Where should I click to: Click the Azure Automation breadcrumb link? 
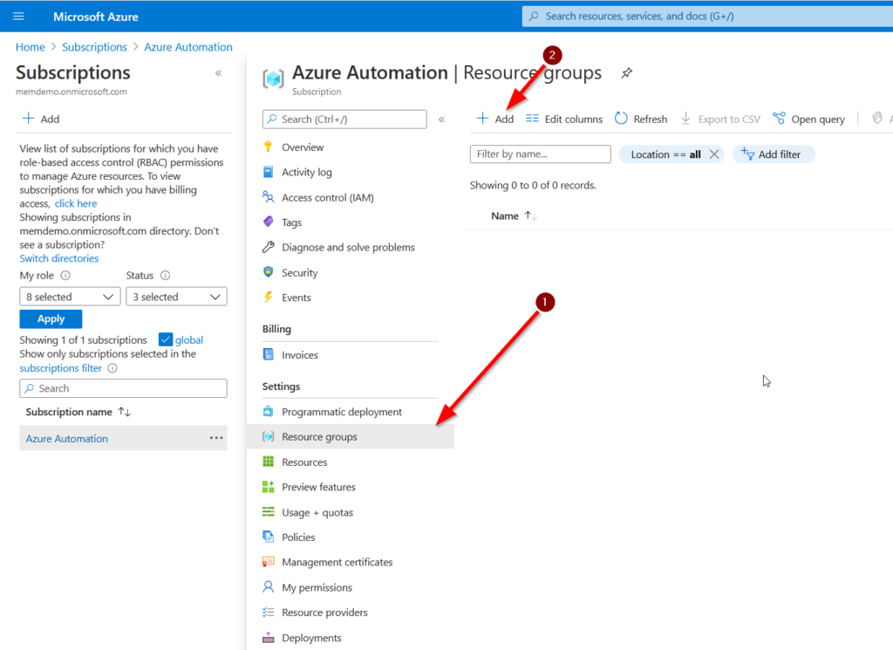pos(188,47)
